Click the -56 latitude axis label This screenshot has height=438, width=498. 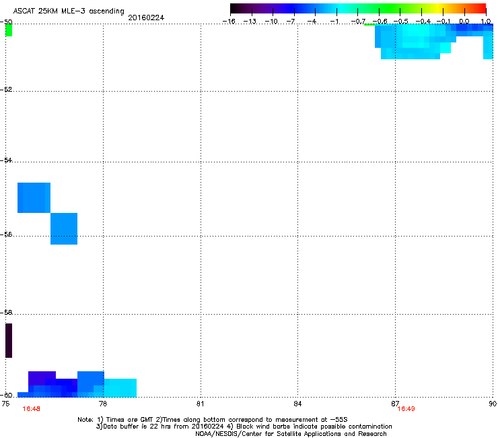[6, 234]
